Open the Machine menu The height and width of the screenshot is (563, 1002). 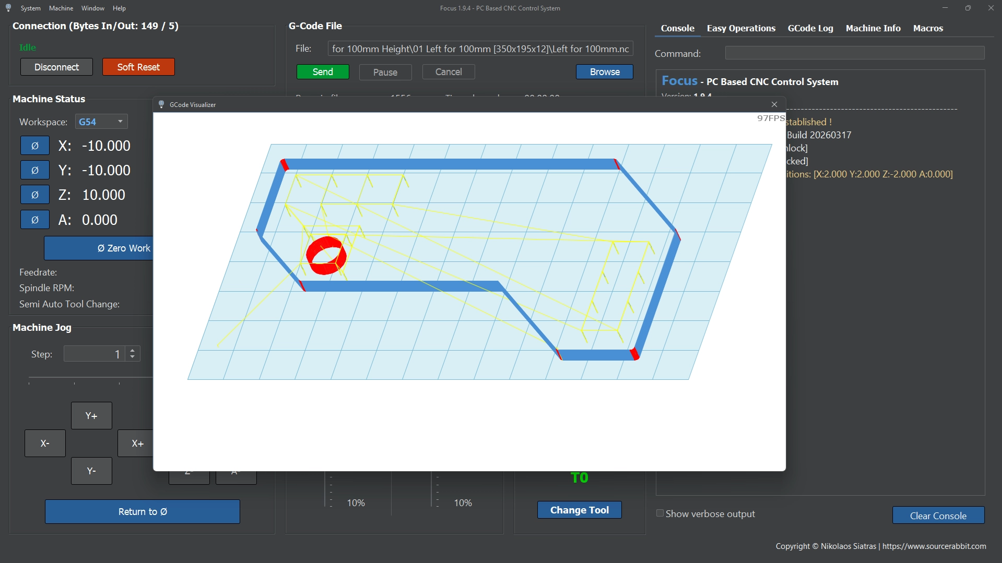tap(61, 8)
